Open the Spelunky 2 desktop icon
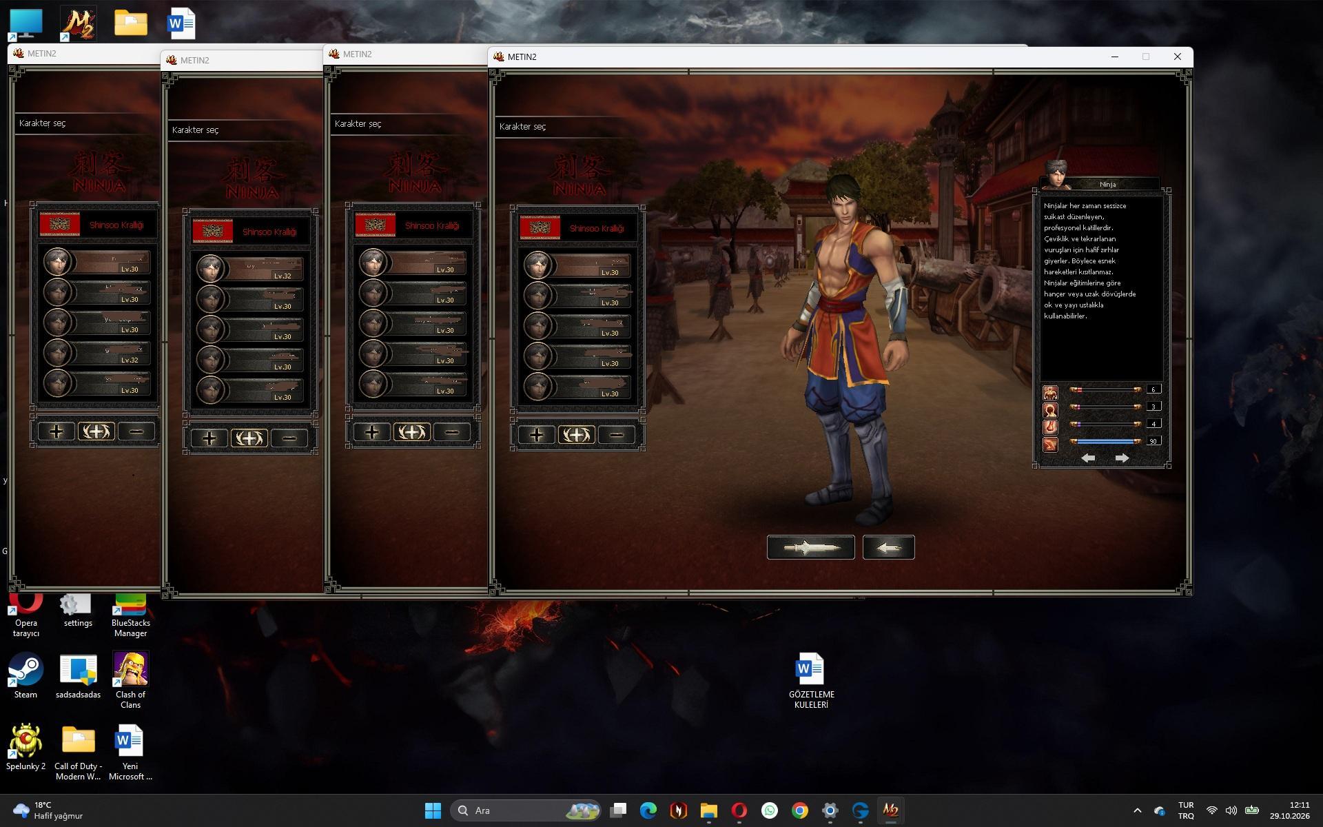Viewport: 1323px width, 827px height. click(25, 747)
